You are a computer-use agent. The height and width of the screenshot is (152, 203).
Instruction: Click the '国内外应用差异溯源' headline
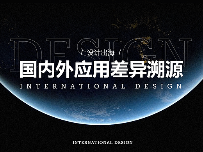click(x=101, y=69)
